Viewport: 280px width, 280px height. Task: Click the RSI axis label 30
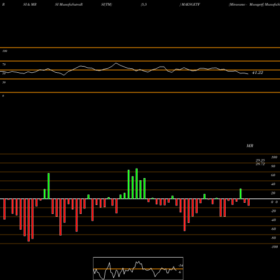tap(4, 82)
